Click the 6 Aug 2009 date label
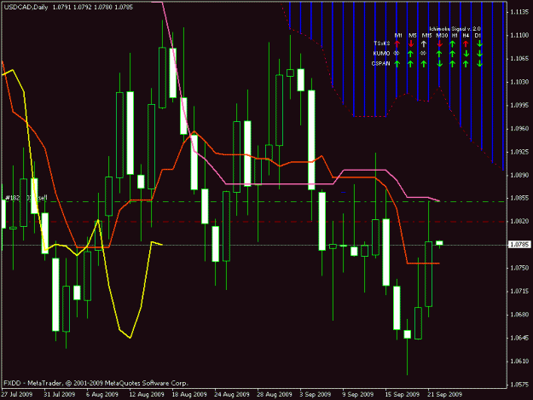 tap(102, 394)
